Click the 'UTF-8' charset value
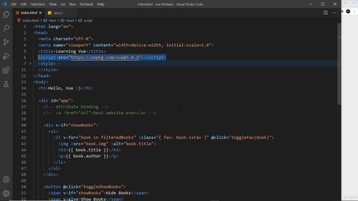The width and height of the screenshot is (358, 201). [x=82, y=39]
